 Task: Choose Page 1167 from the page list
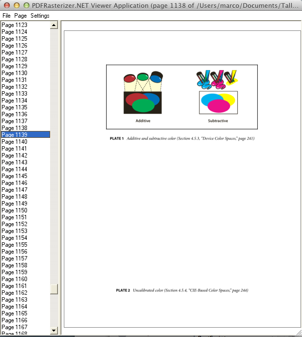click(14, 327)
